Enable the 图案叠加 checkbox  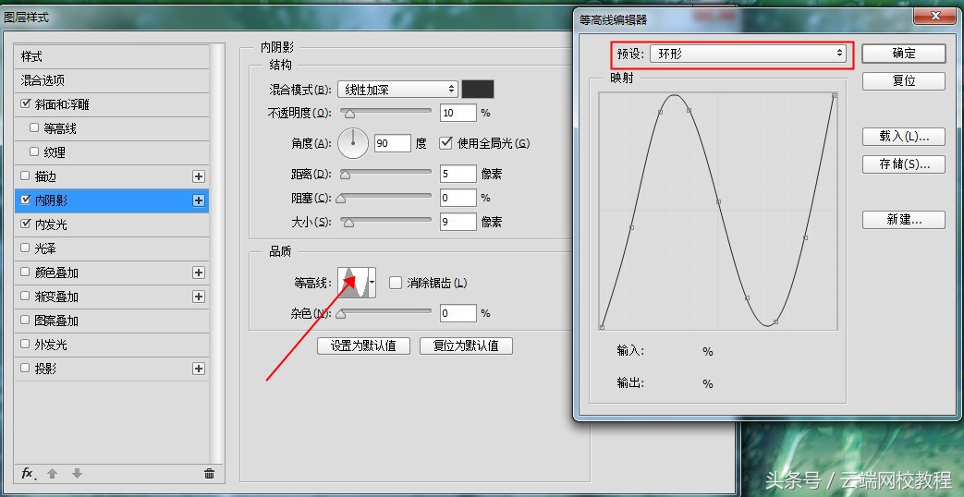pos(25,320)
